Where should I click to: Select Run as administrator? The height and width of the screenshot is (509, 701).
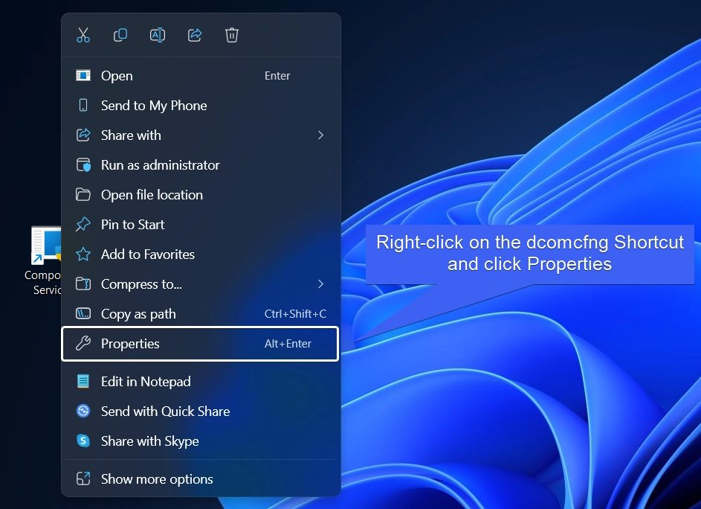(x=201, y=164)
